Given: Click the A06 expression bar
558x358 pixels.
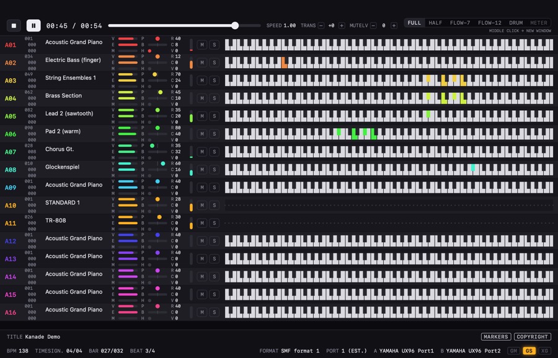Looking at the screenshot, I should point(126,134).
